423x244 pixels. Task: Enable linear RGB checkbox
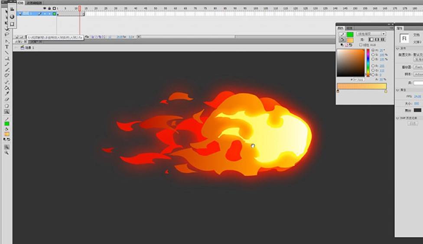(x=361, y=45)
